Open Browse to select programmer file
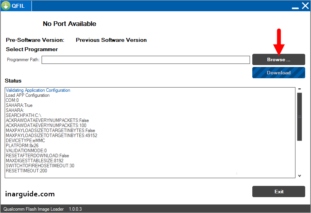Screen dimensions: 311x213 (278, 60)
